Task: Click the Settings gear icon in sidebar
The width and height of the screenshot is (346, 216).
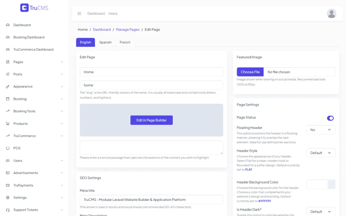Action: coord(8,198)
